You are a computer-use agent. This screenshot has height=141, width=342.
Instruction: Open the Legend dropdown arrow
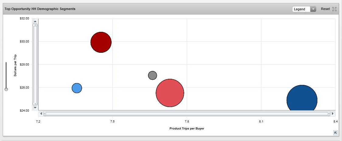pyautogui.click(x=313, y=9)
